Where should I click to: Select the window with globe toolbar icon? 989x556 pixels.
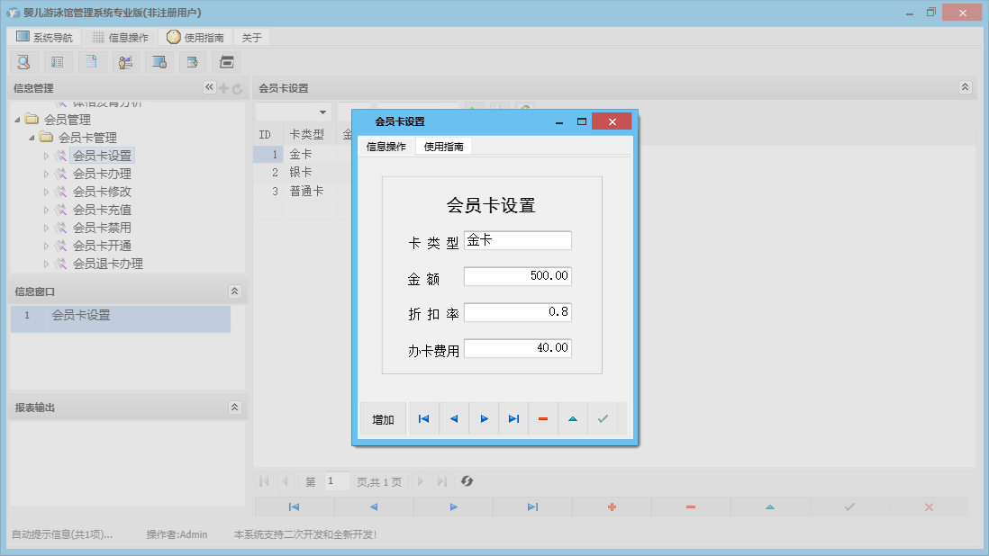coord(159,62)
